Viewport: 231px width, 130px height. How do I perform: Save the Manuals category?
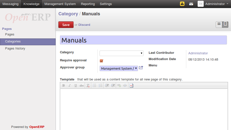click(66, 25)
